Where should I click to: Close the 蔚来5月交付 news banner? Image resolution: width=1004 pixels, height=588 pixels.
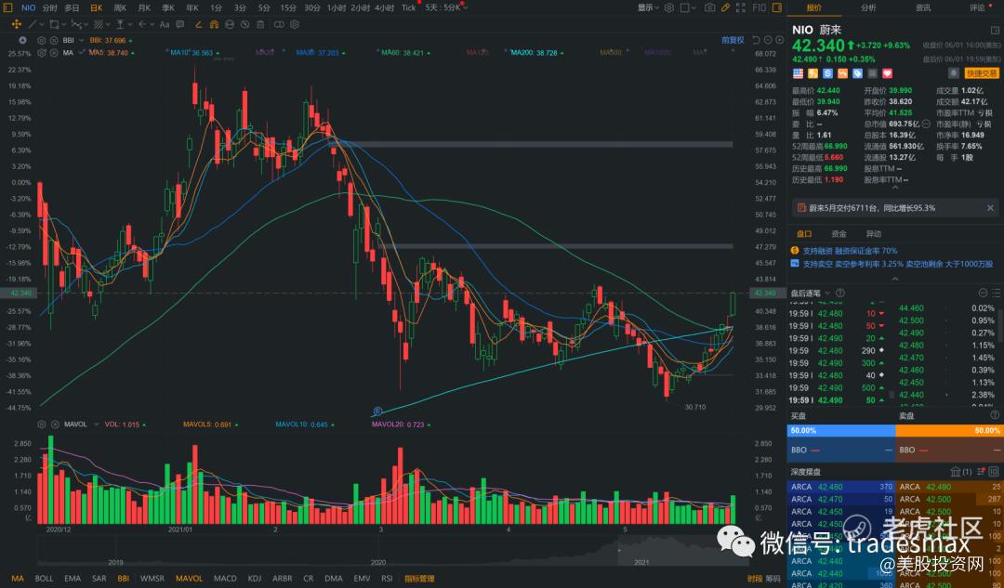click(991, 208)
